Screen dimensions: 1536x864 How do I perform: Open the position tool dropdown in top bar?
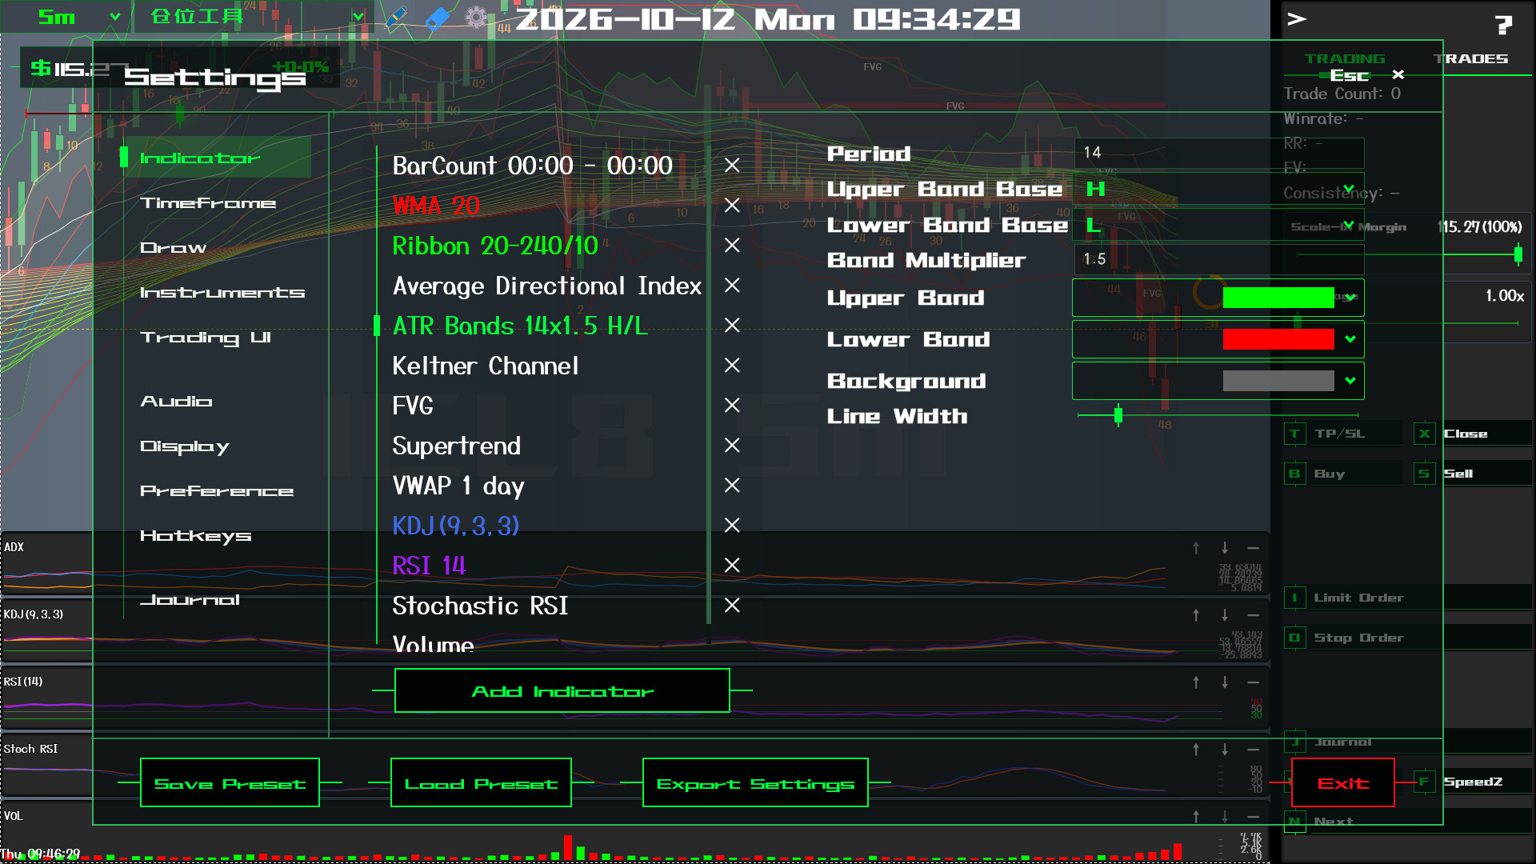coord(256,17)
